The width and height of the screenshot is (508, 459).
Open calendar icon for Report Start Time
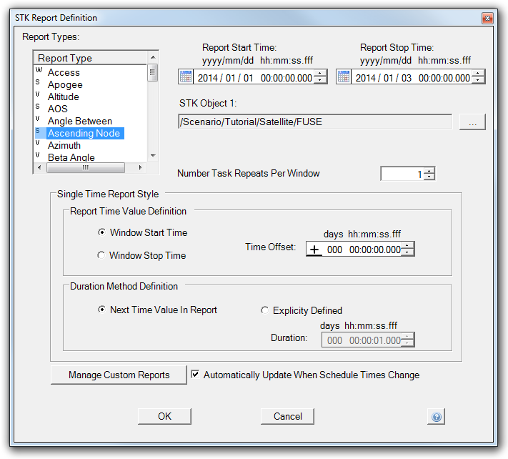(x=186, y=77)
